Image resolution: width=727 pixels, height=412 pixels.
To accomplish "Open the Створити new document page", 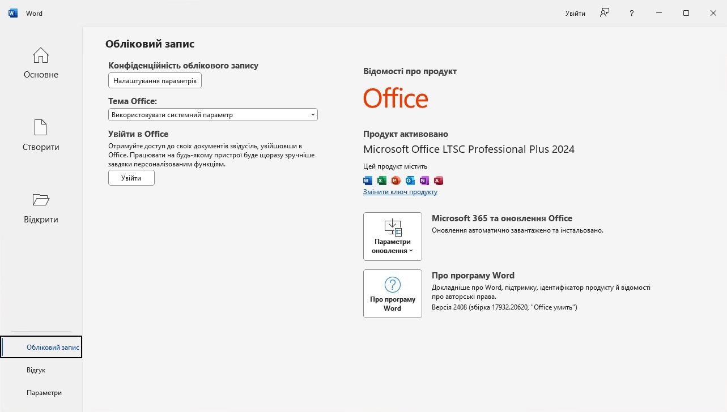I will click(x=41, y=136).
